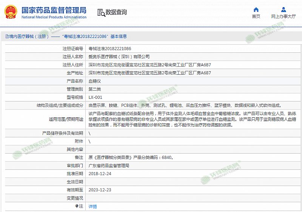Open the 网上办事大厅 text label
This screenshot has height=212, width=302.
point(283,17)
